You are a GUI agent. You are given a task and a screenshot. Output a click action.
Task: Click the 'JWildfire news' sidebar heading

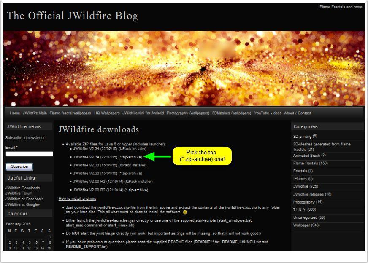click(x=24, y=126)
